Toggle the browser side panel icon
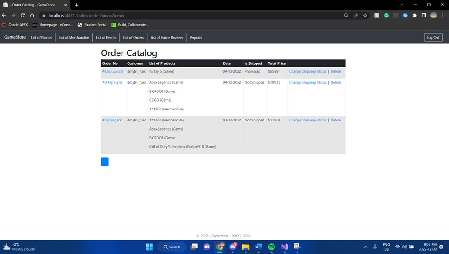 point(424,16)
